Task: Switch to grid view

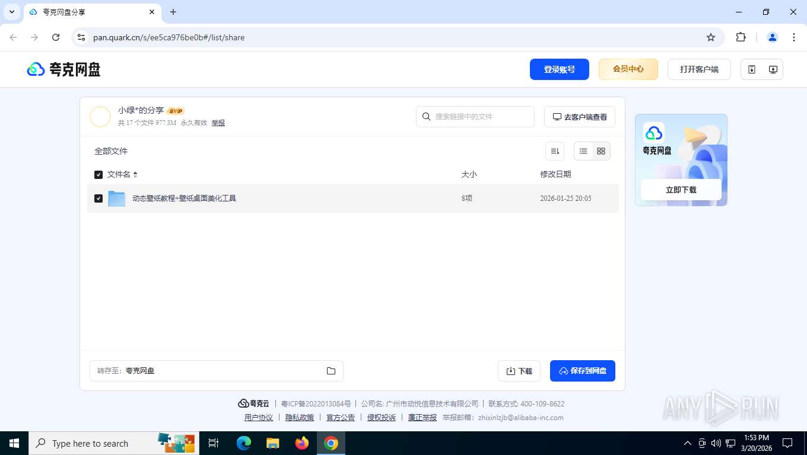Action: [x=601, y=151]
